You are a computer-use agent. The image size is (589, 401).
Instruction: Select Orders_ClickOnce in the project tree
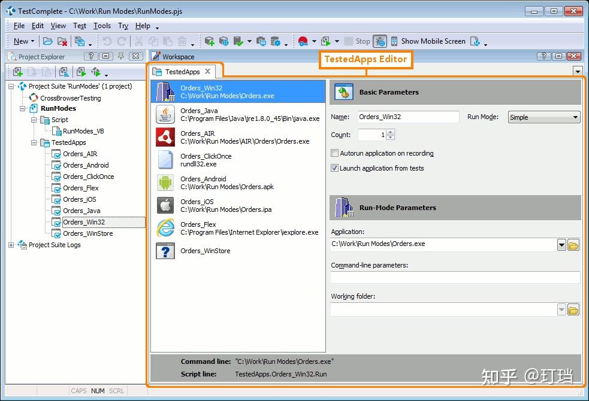pos(88,177)
